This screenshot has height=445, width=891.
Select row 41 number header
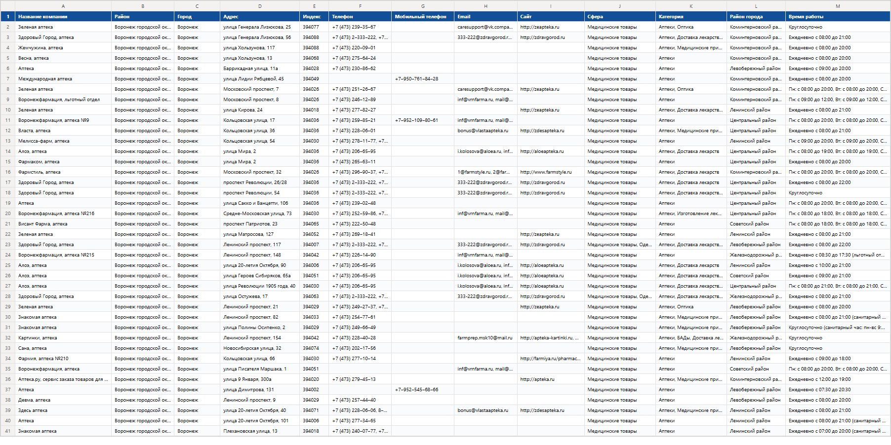pos(8,431)
